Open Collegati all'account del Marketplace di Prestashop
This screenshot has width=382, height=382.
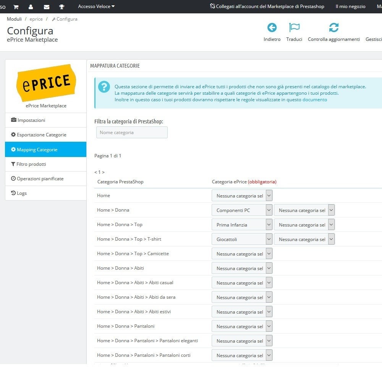(x=267, y=6)
